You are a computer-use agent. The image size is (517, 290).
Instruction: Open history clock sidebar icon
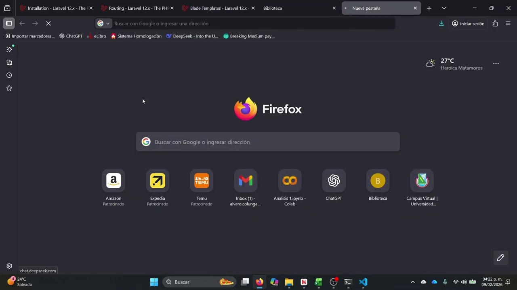coord(9,75)
